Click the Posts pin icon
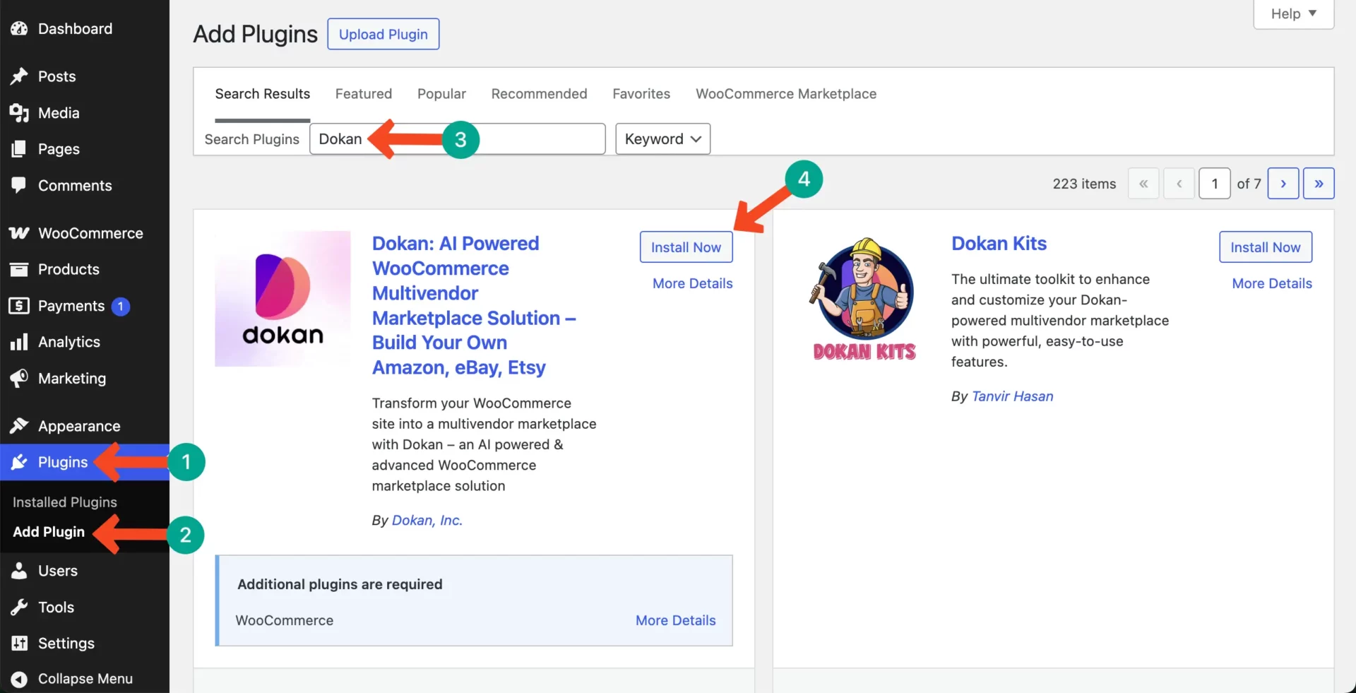This screenshot has height=693, width=1356. coord(19,76)
